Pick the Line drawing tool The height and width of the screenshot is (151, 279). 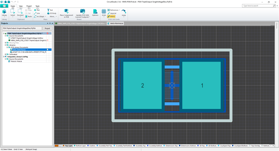click(x=37, y=13)
